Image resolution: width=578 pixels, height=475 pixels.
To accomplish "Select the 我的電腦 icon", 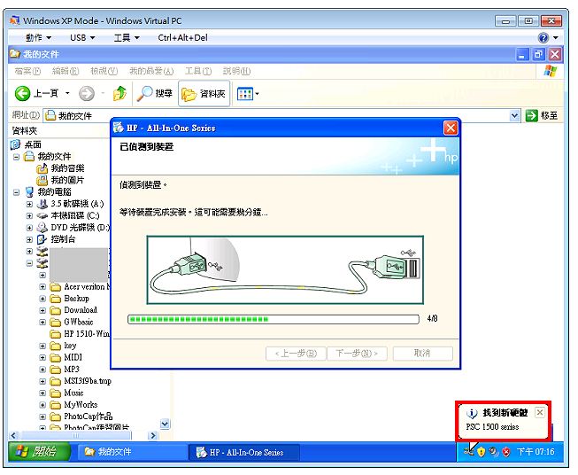I will tap(29, 192).
